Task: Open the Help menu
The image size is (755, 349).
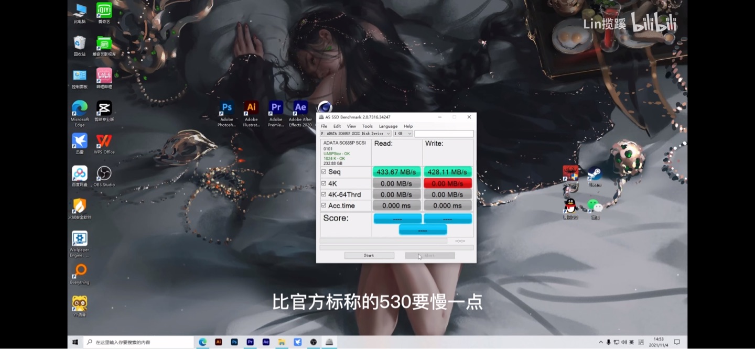Action: [408, 126]
